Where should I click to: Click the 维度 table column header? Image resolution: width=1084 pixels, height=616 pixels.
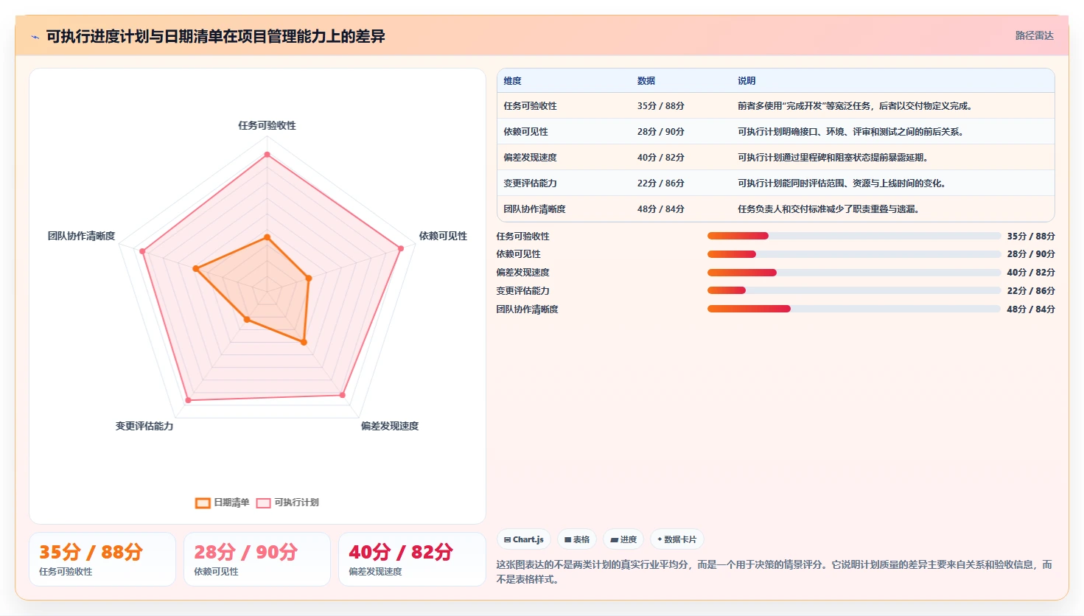pyautogui.click(x=513, y=81)
